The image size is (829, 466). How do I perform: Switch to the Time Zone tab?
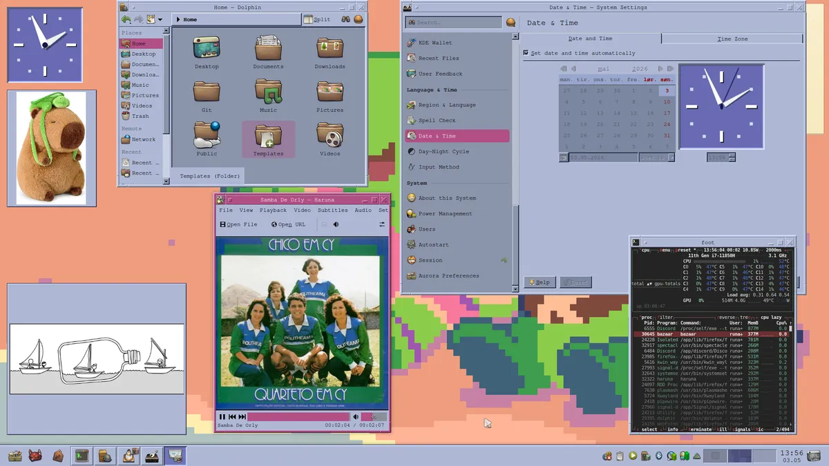[x=732, y=39]
